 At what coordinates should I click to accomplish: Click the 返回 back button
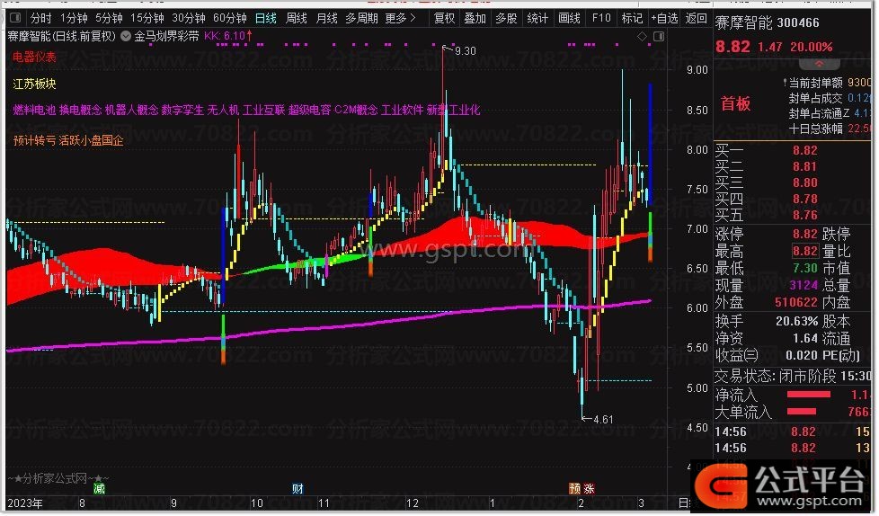(697, 18)
